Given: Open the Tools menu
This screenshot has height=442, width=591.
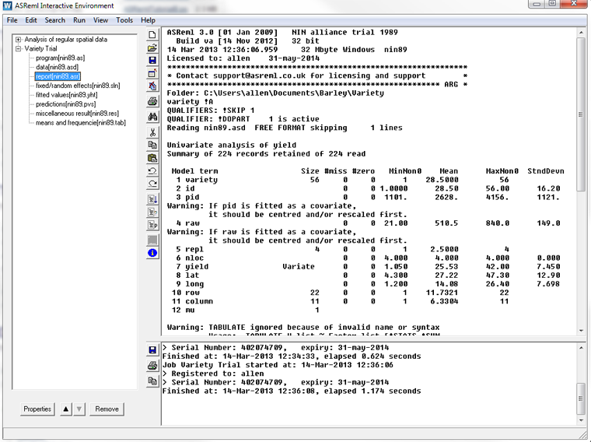Looking at the screenshot, I should click(x=124, y=19).
